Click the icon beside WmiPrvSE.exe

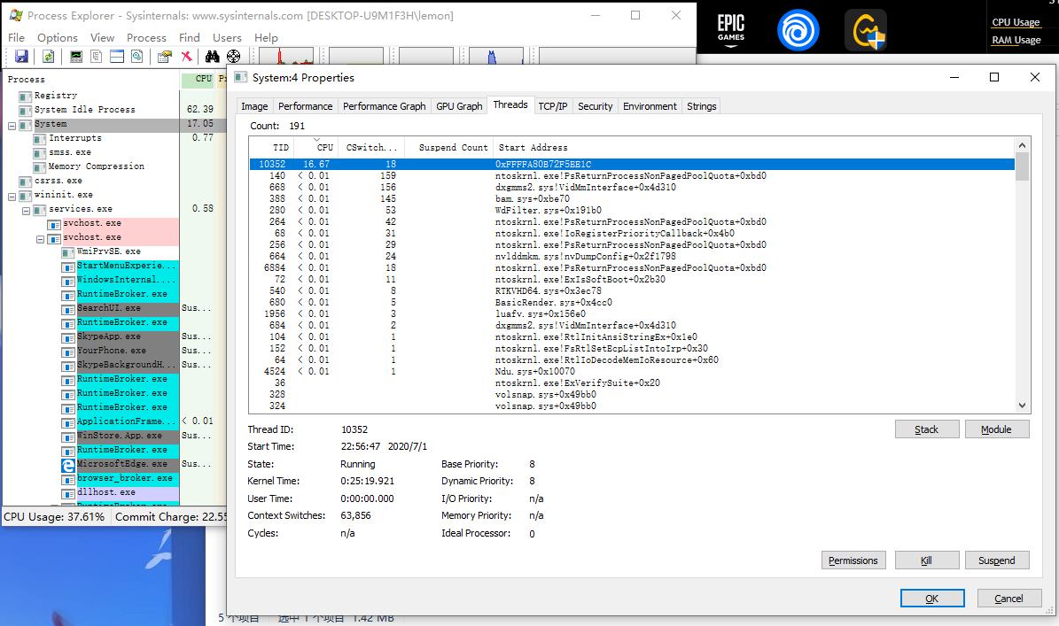click(x=67, y=252)
